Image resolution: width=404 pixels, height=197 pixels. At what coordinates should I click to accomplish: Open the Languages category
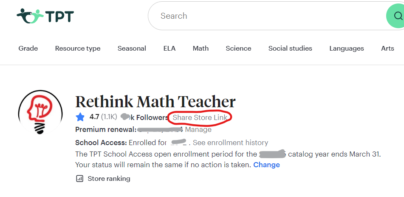346,49
